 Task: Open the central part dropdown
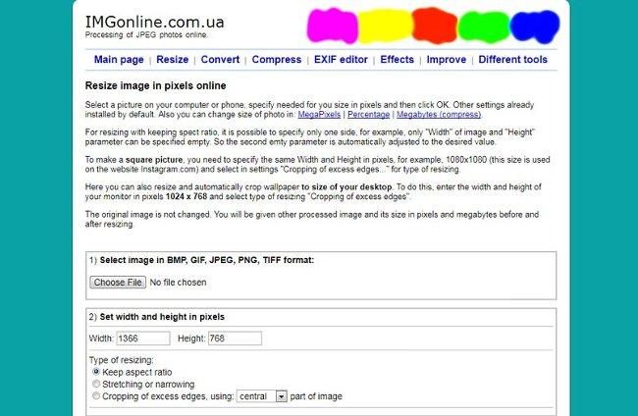click(x=262, y=396)
